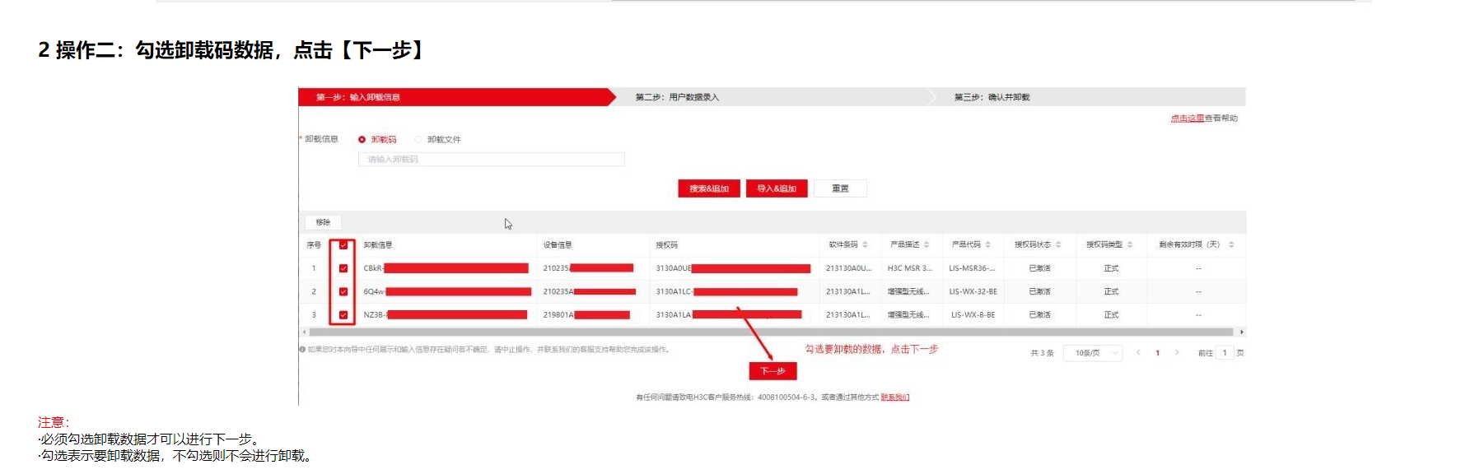The width and height of the screenshot is (1475, 474).
Task: Toggle the select-all checkbox in table header
Action: point(343,244)
